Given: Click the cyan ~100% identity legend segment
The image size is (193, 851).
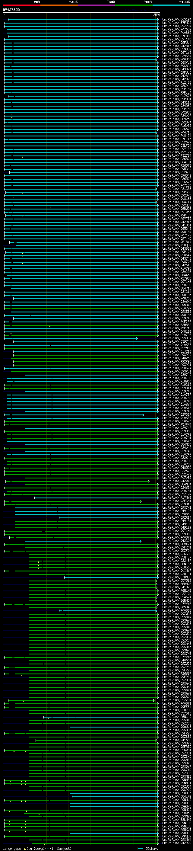Looking at the screenshot, I should (171, 5).
